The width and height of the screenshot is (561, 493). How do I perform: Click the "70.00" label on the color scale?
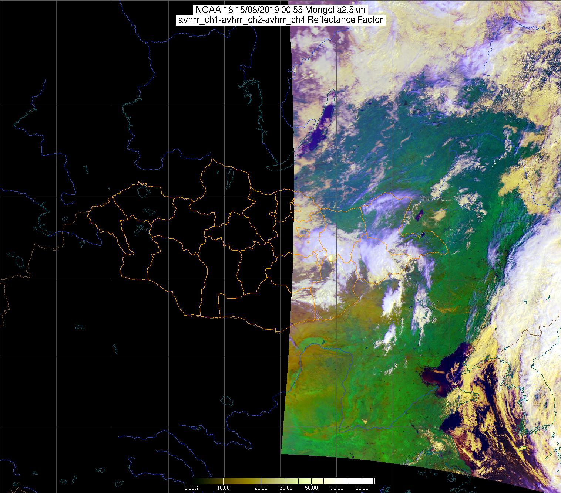tap(336, 488)
